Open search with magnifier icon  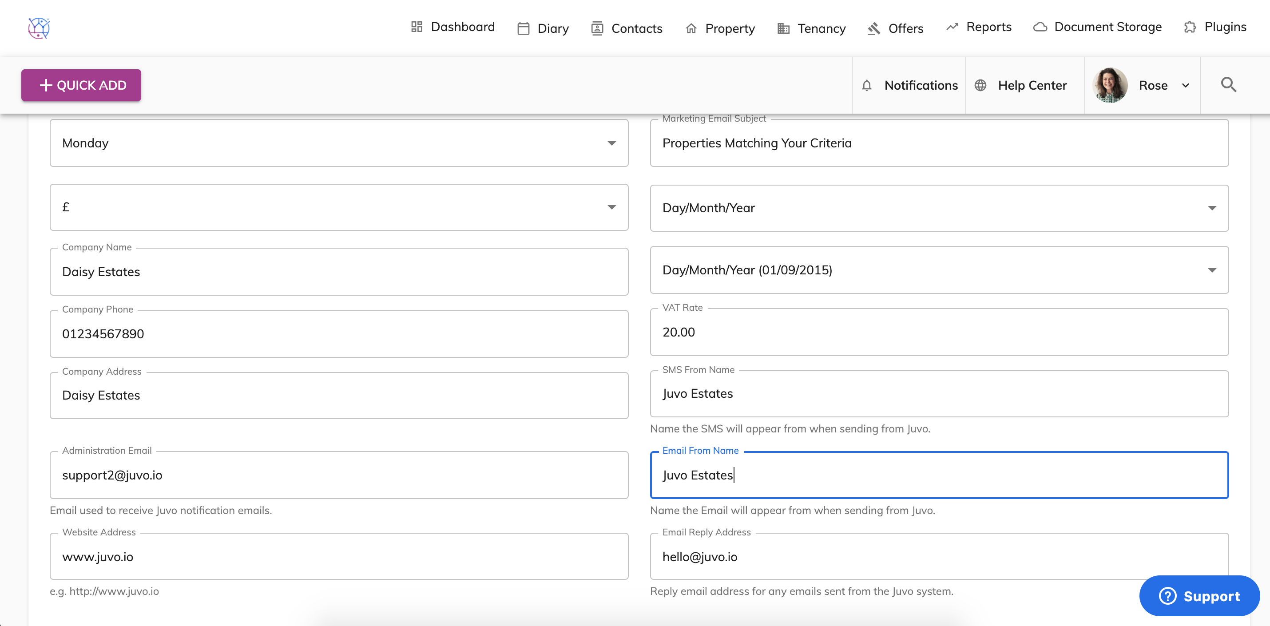[x=1228, y=85]
